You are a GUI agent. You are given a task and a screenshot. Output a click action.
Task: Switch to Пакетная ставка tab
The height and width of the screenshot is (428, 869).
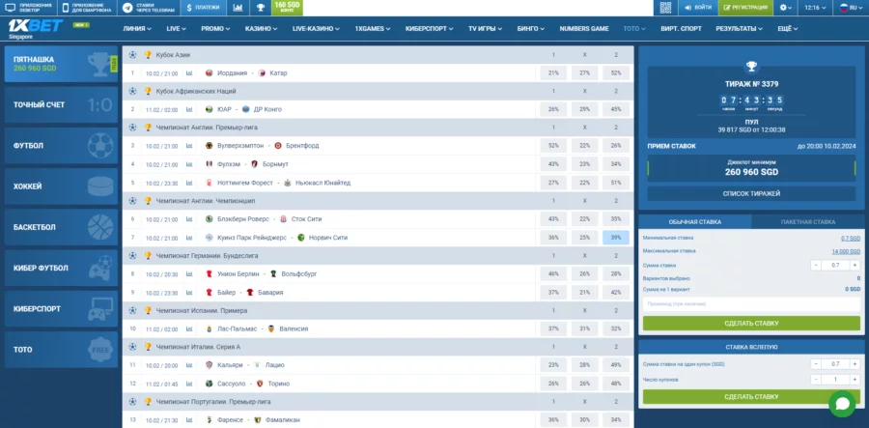pyautogui.click(x=808, y=222)
